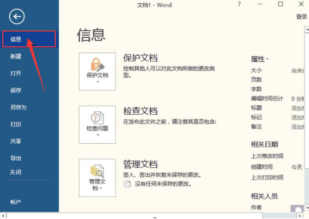Go back using the circled arrow button
This screenshot has height=219, width=309.
pyautogui.click(x=17, y=17)
